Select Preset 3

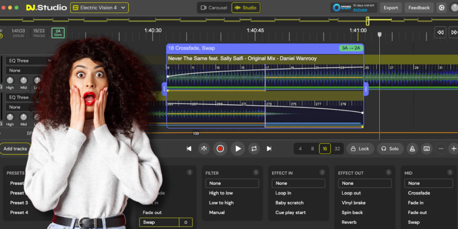(19, 203)
